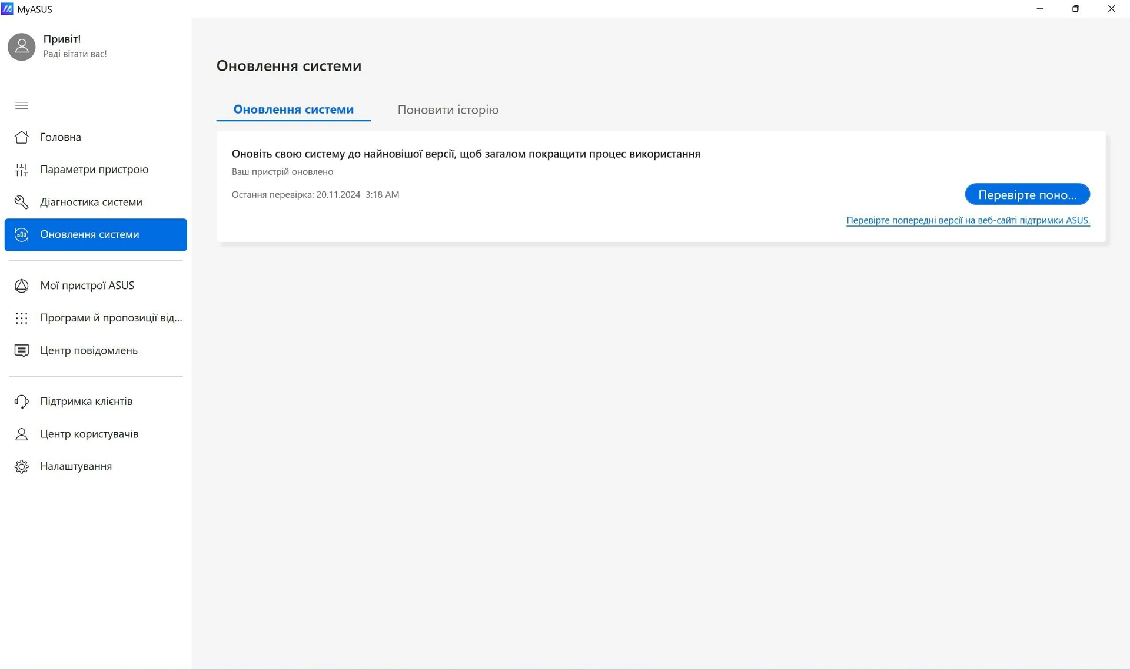Click the sliders icon for Параметри пристрою
Image resolution: width=1130 pixels, height=670 pixels.
click(x=22, y=170)
